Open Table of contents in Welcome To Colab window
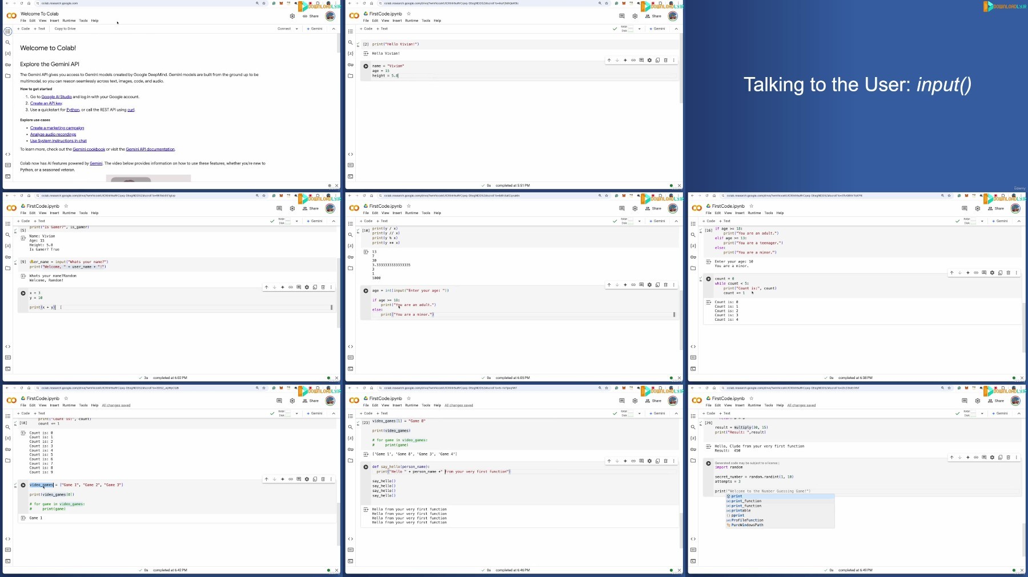The height and width of the screenshot is (577, 1028). 7,31
